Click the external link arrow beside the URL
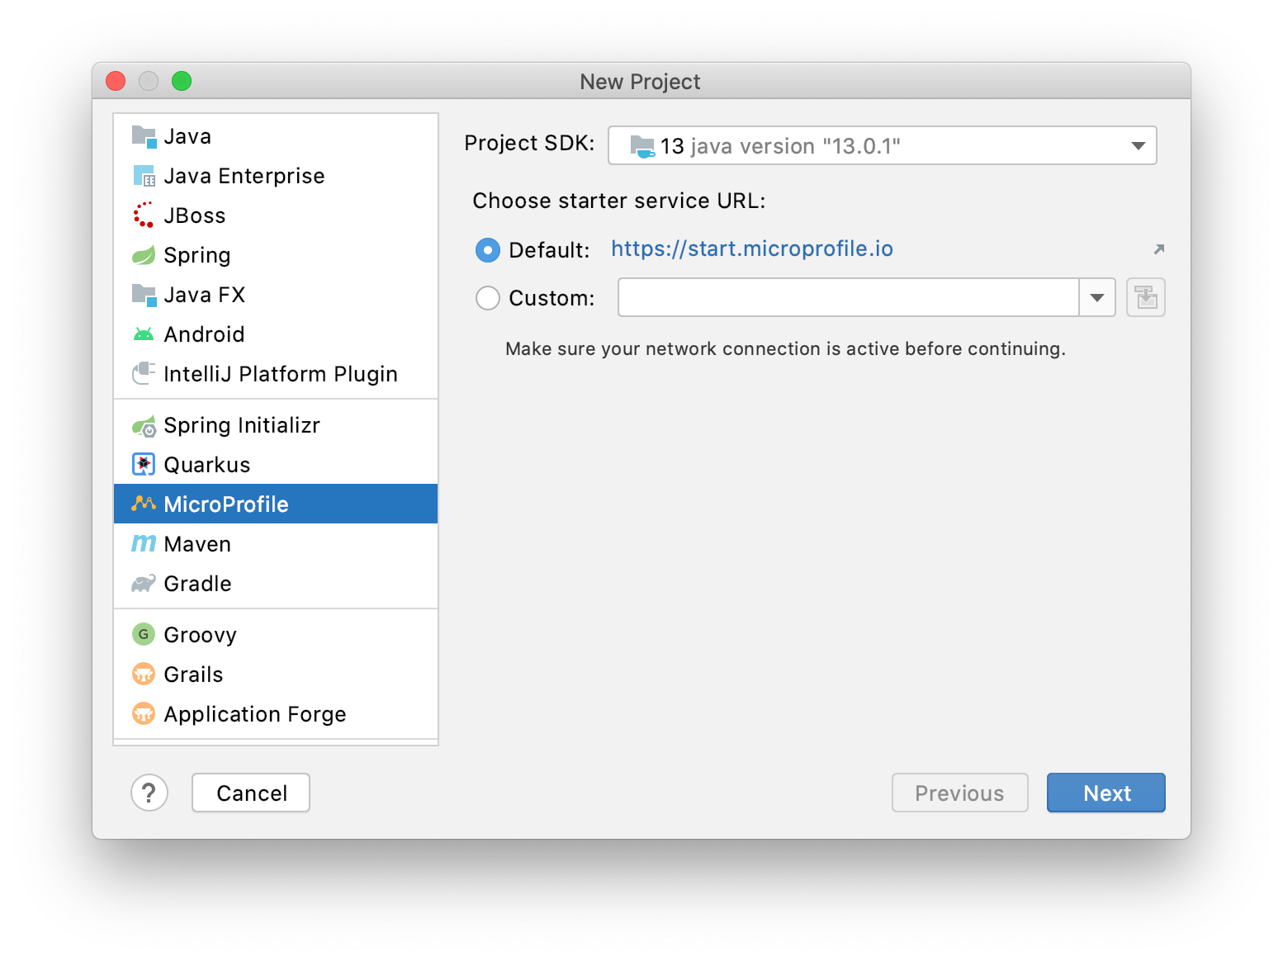1283x961 pixels. [x=1158, y=249]
